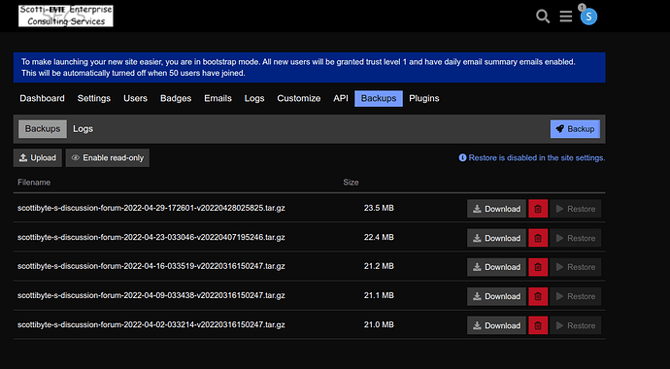Open the Settings admin tab
Viewport: 670px width, 369px height.
pyautogui.click(x=94, y=98)
